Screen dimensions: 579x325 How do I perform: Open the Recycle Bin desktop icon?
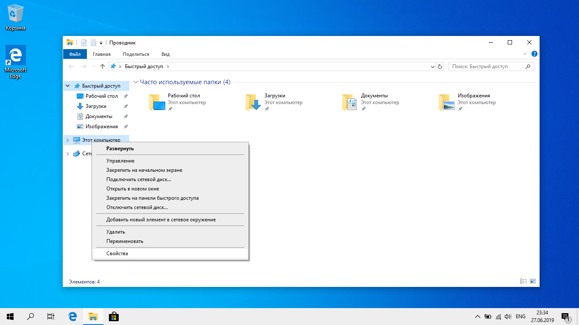point(16,17)
